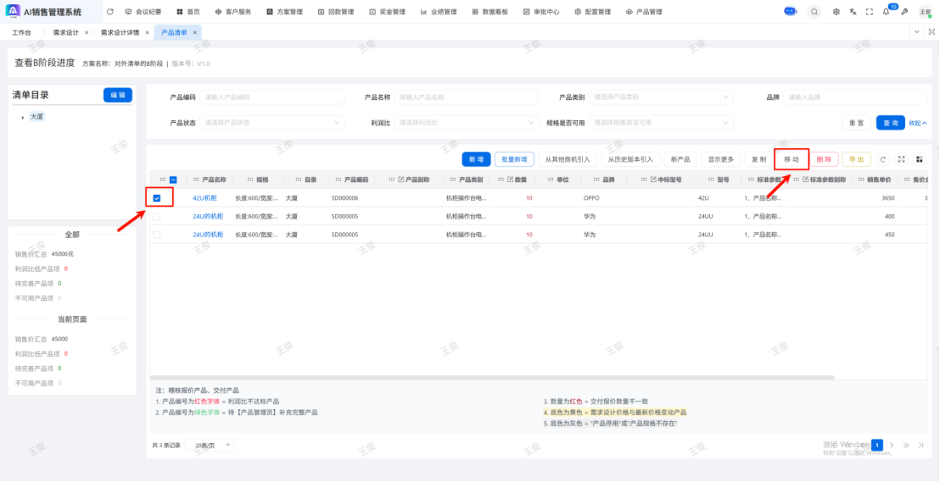Open the 20条/页 page size dropdown
The height and width of the screenshot is (482, 940).
pyautogui.click(x=212, y=445)
